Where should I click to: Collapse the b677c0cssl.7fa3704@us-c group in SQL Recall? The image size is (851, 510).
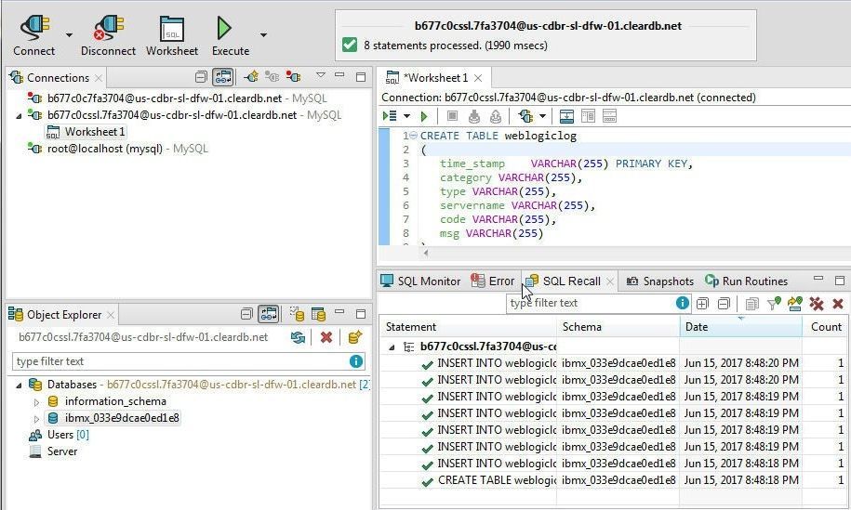(x=392, y=347)
